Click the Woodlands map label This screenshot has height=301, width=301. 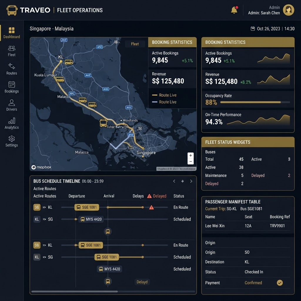point(130,120)
